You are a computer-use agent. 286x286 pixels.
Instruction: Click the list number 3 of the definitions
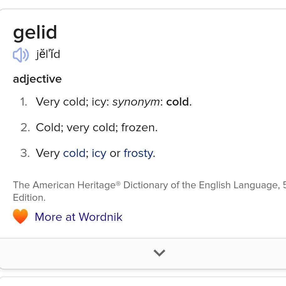(x=25, y=153)
